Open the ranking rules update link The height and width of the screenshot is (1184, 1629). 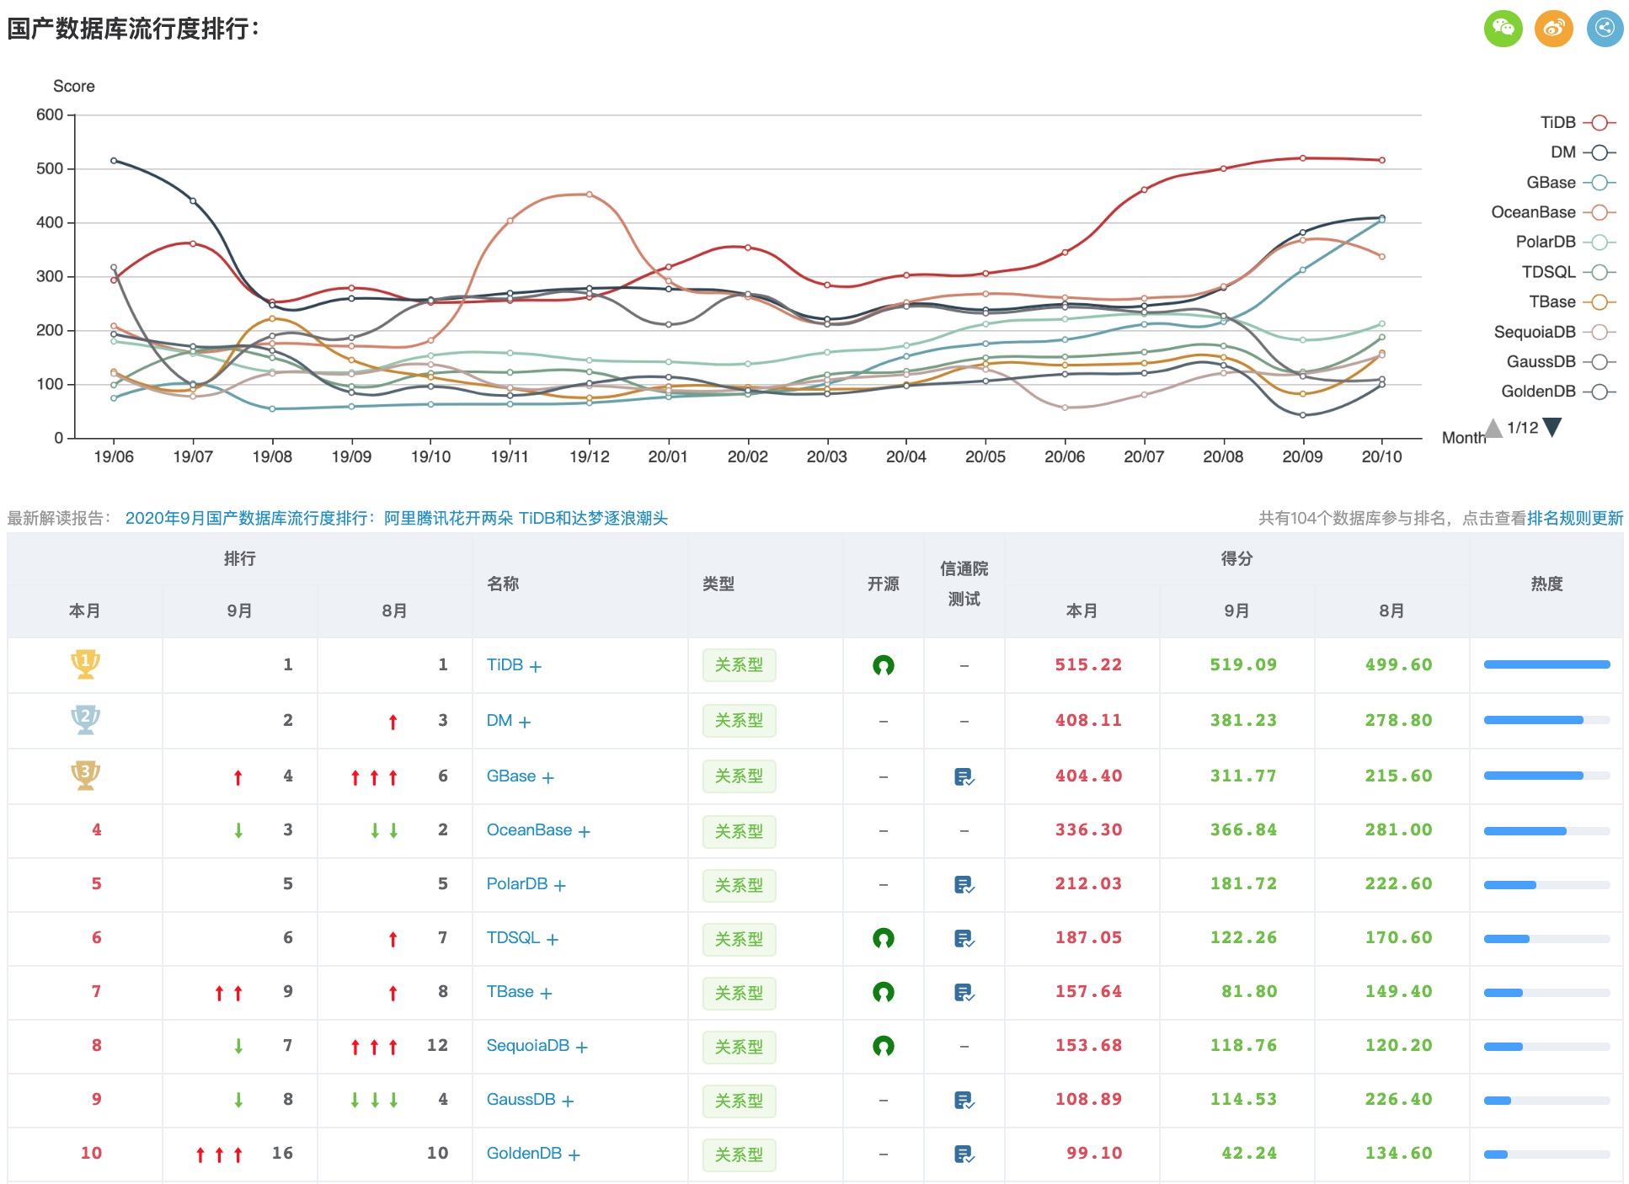(1574, 518)
